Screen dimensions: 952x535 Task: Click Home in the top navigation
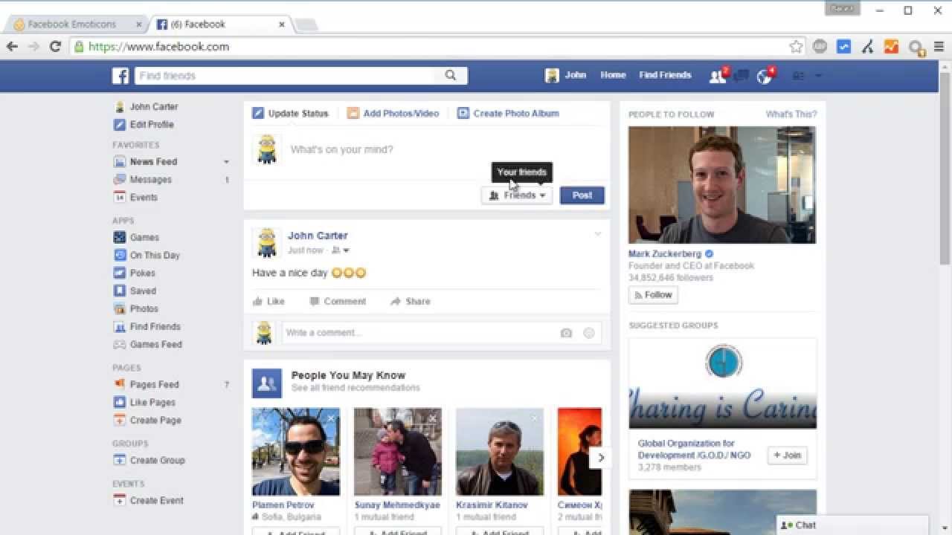pos(613,75)
